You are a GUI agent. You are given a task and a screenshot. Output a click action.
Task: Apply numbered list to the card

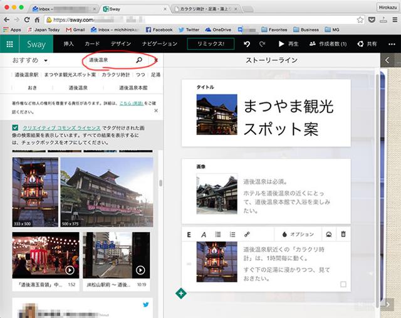tap(232, 234)
